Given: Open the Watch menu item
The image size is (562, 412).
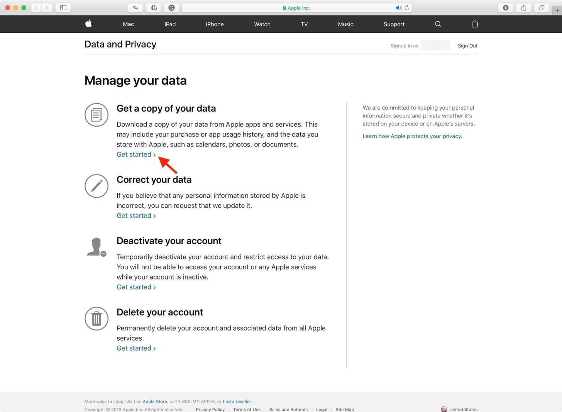Looking at the screenshot, I should point(262,24).
